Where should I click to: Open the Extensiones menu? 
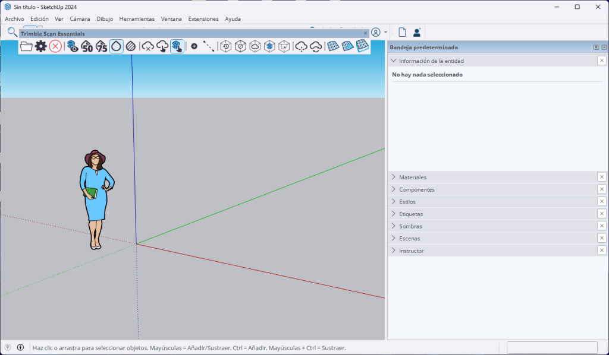pos(203,18)
